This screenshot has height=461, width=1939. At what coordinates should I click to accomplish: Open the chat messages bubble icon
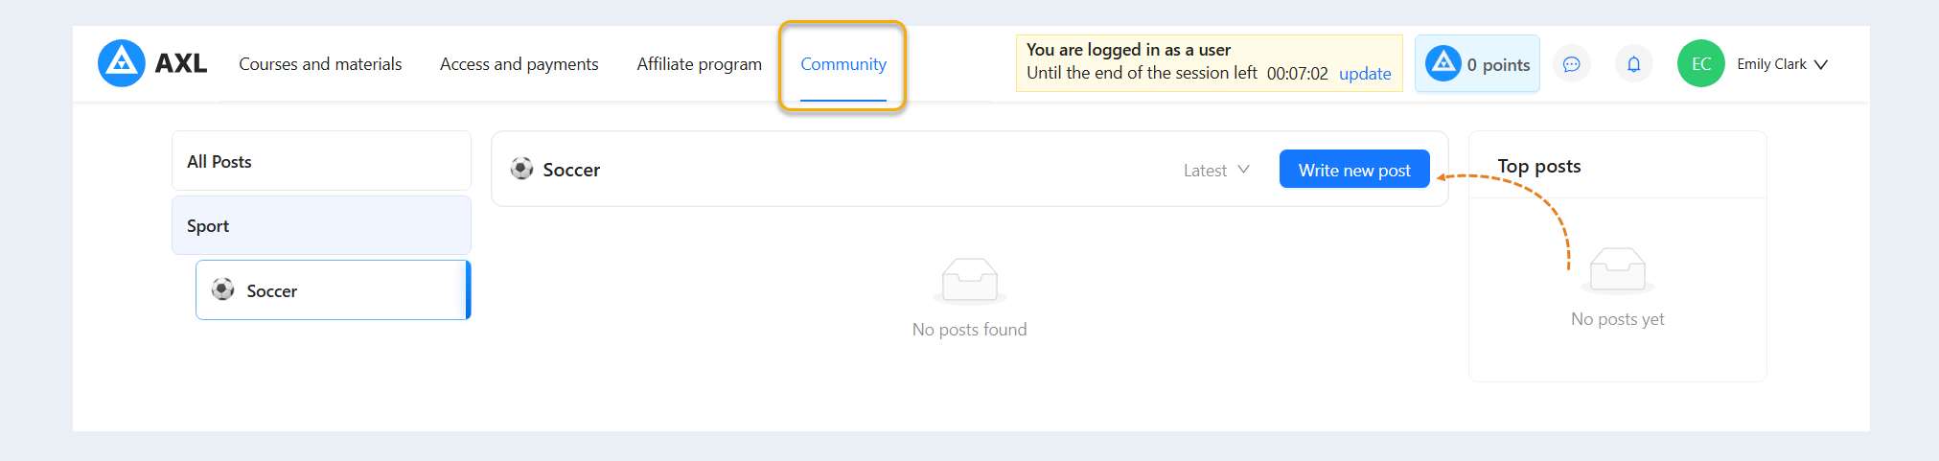click(x=1571, y=64)
